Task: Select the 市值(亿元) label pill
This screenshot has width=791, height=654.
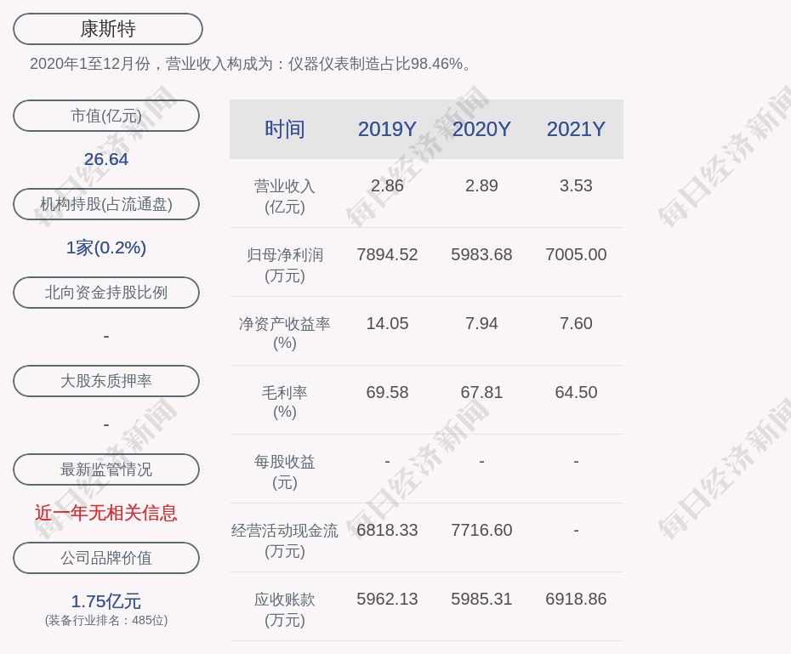Action: pos(106,116)
